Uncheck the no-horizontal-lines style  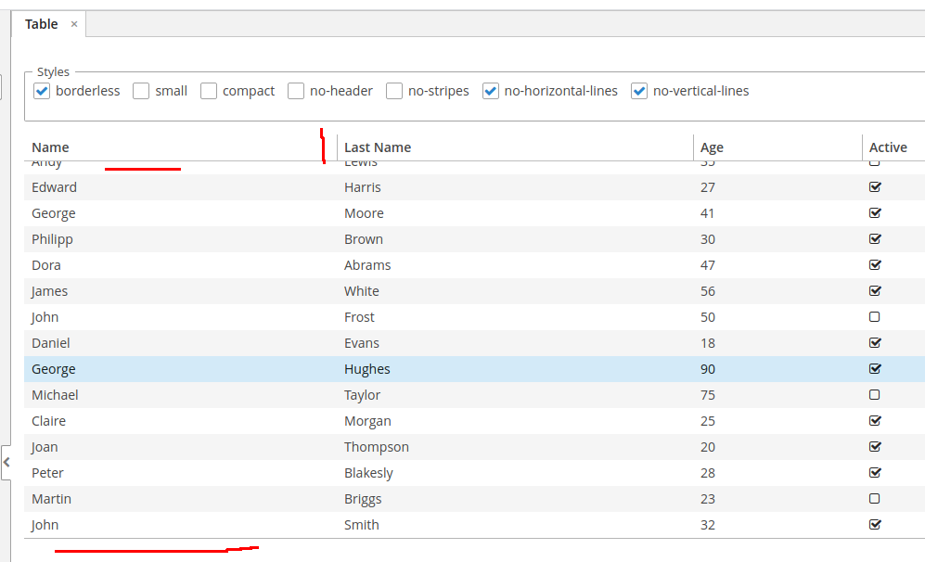pyautogui.click(x=491, y=91)
